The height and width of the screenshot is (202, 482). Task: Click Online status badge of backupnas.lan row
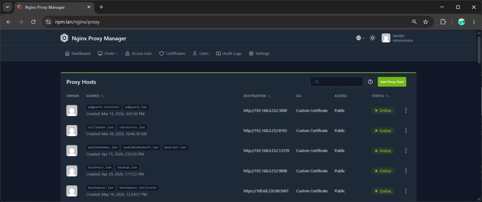(383, 191)
